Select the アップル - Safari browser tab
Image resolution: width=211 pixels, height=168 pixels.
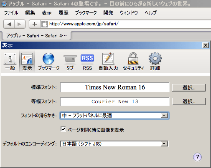[x=36, y=36]
